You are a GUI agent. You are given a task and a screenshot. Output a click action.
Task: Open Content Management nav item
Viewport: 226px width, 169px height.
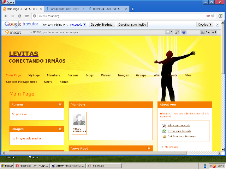pos(21,82)
